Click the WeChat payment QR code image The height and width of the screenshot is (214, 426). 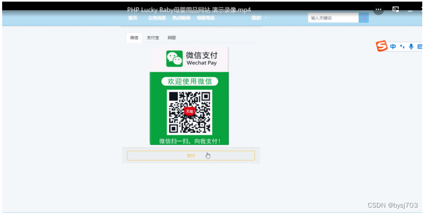(189, 112)
